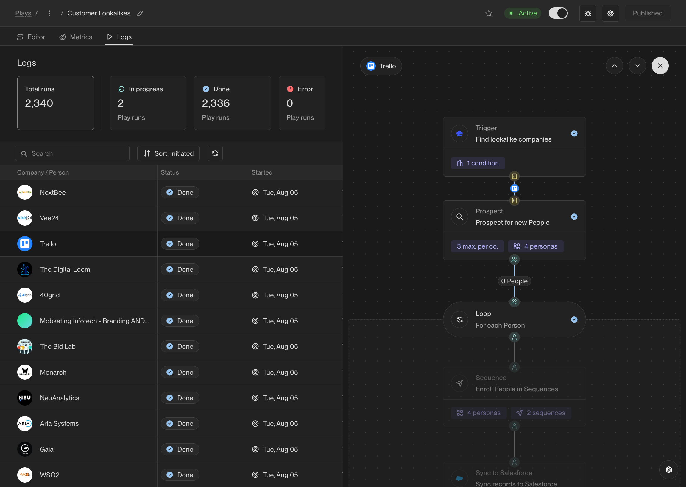Click the Search logs input field
Viewport: 686px width, 487px height.
pos(72,153)
